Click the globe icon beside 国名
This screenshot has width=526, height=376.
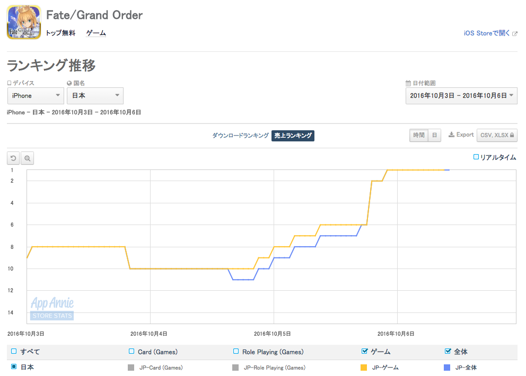click(69, 83)
